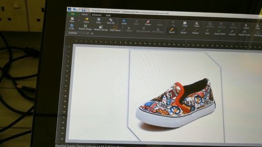The height and width of the screenshot is (147, 262).
Task: Open the Resize Image dialog
Action: pos(85,27)
